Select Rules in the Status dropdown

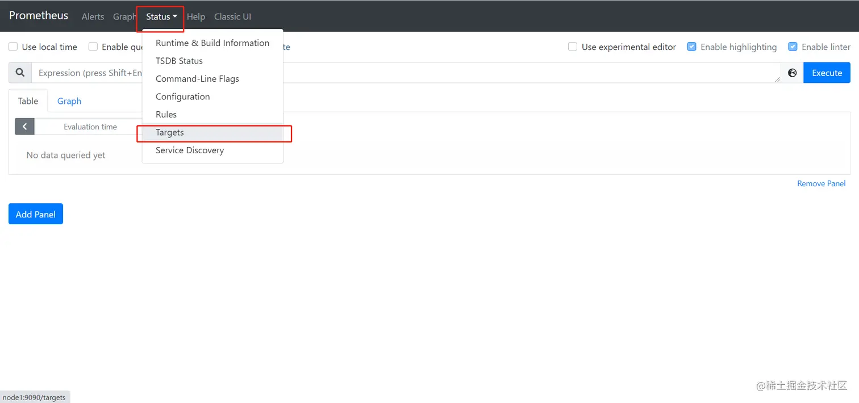pos(212,115)
